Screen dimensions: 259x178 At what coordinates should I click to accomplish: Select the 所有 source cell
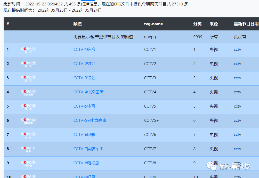pos(214,37)
